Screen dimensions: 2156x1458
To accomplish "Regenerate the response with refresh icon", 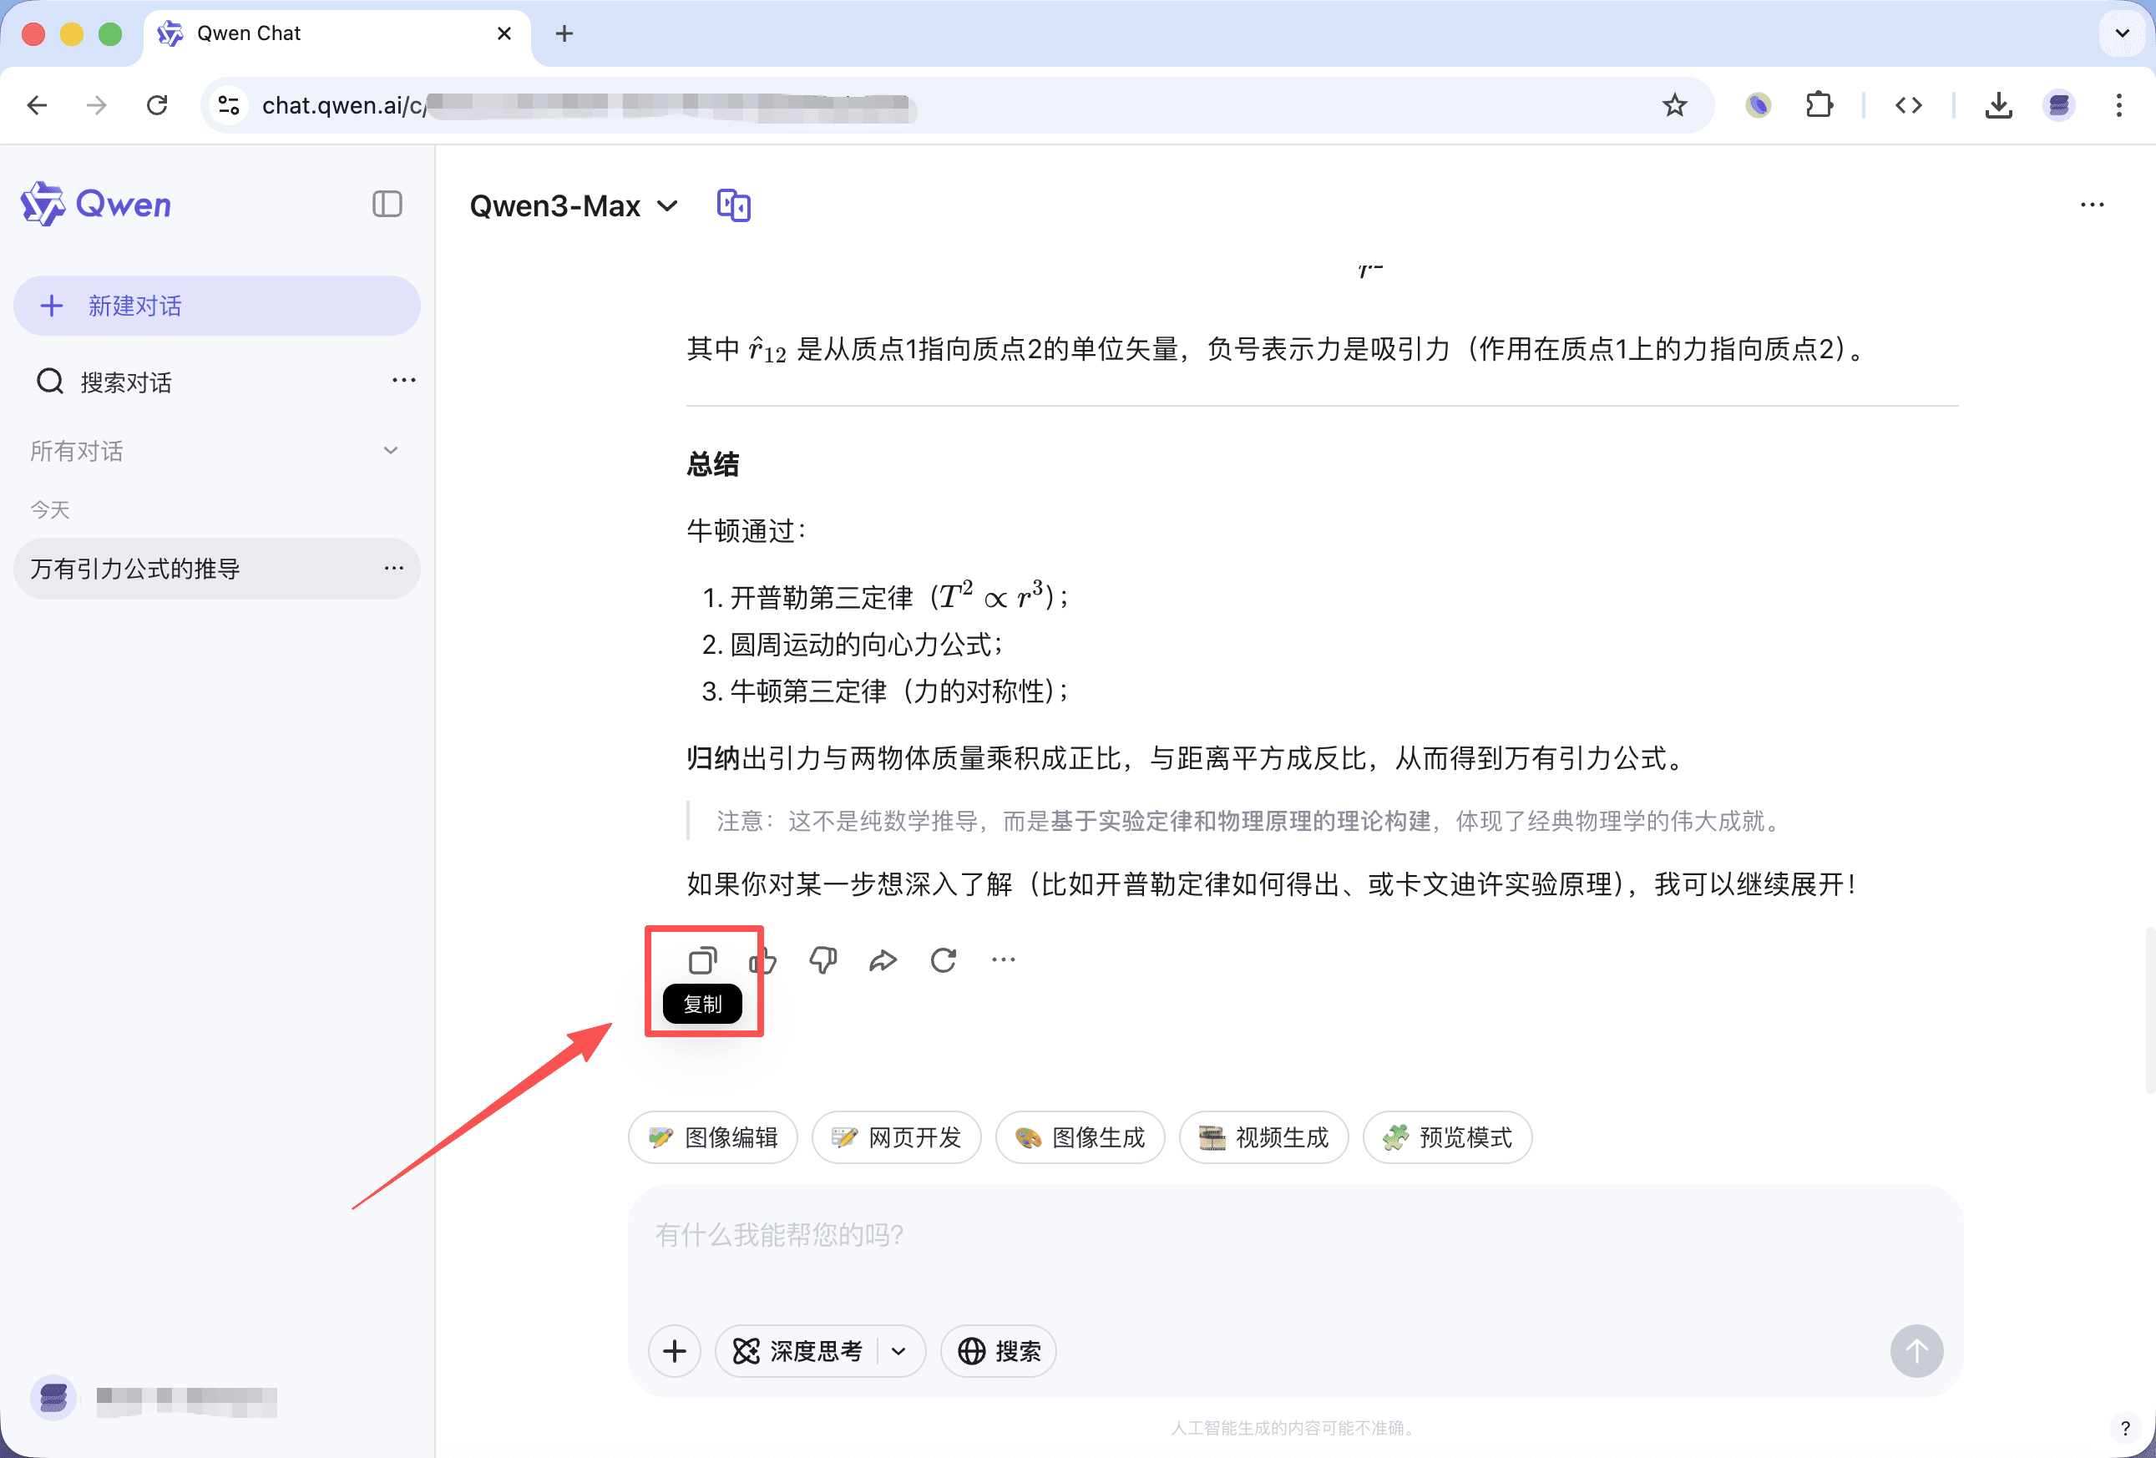I will pos(943,960).
